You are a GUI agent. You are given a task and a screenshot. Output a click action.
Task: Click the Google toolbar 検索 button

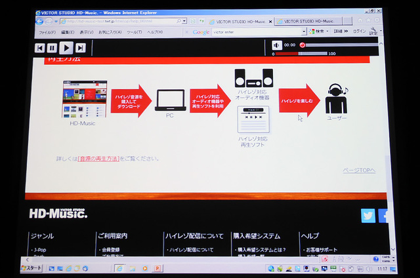tap(317, 31)
